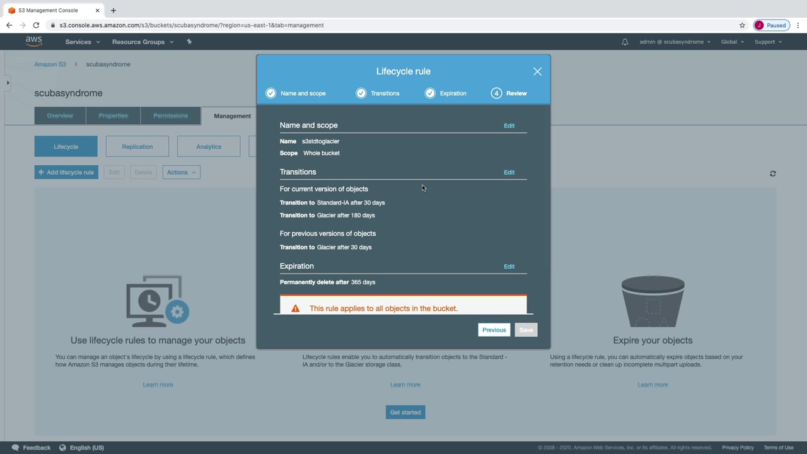Refresh the lifecycle rules list

(x=773, y=173)
